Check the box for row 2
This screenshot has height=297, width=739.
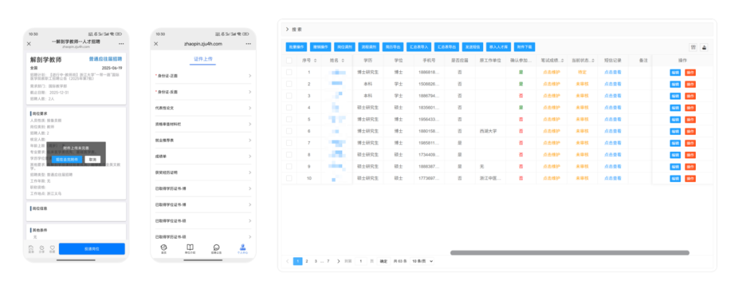[289, 84]
